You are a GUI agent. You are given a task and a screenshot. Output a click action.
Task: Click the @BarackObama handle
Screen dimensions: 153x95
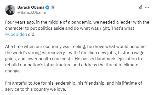click(32, 12)
